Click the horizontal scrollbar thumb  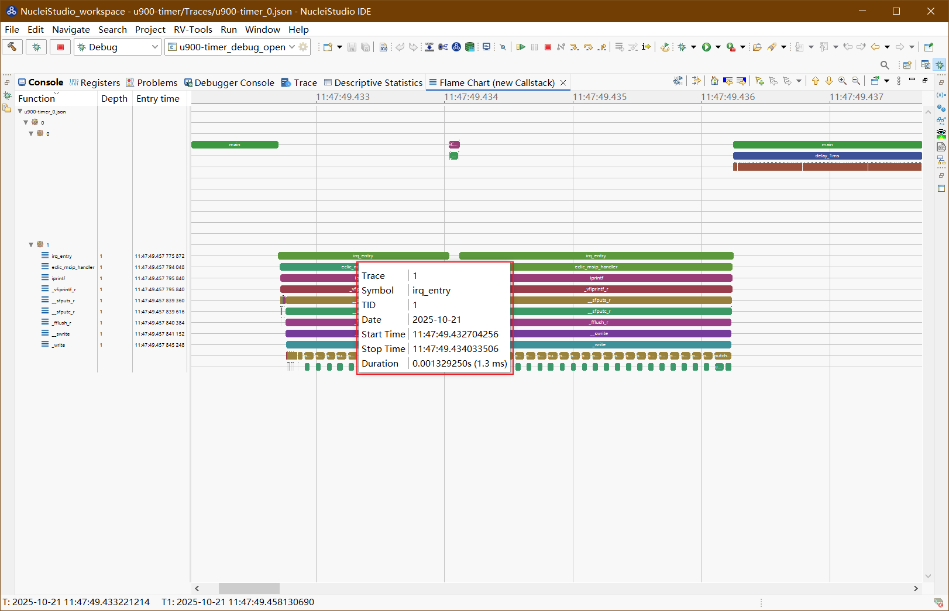249,588
